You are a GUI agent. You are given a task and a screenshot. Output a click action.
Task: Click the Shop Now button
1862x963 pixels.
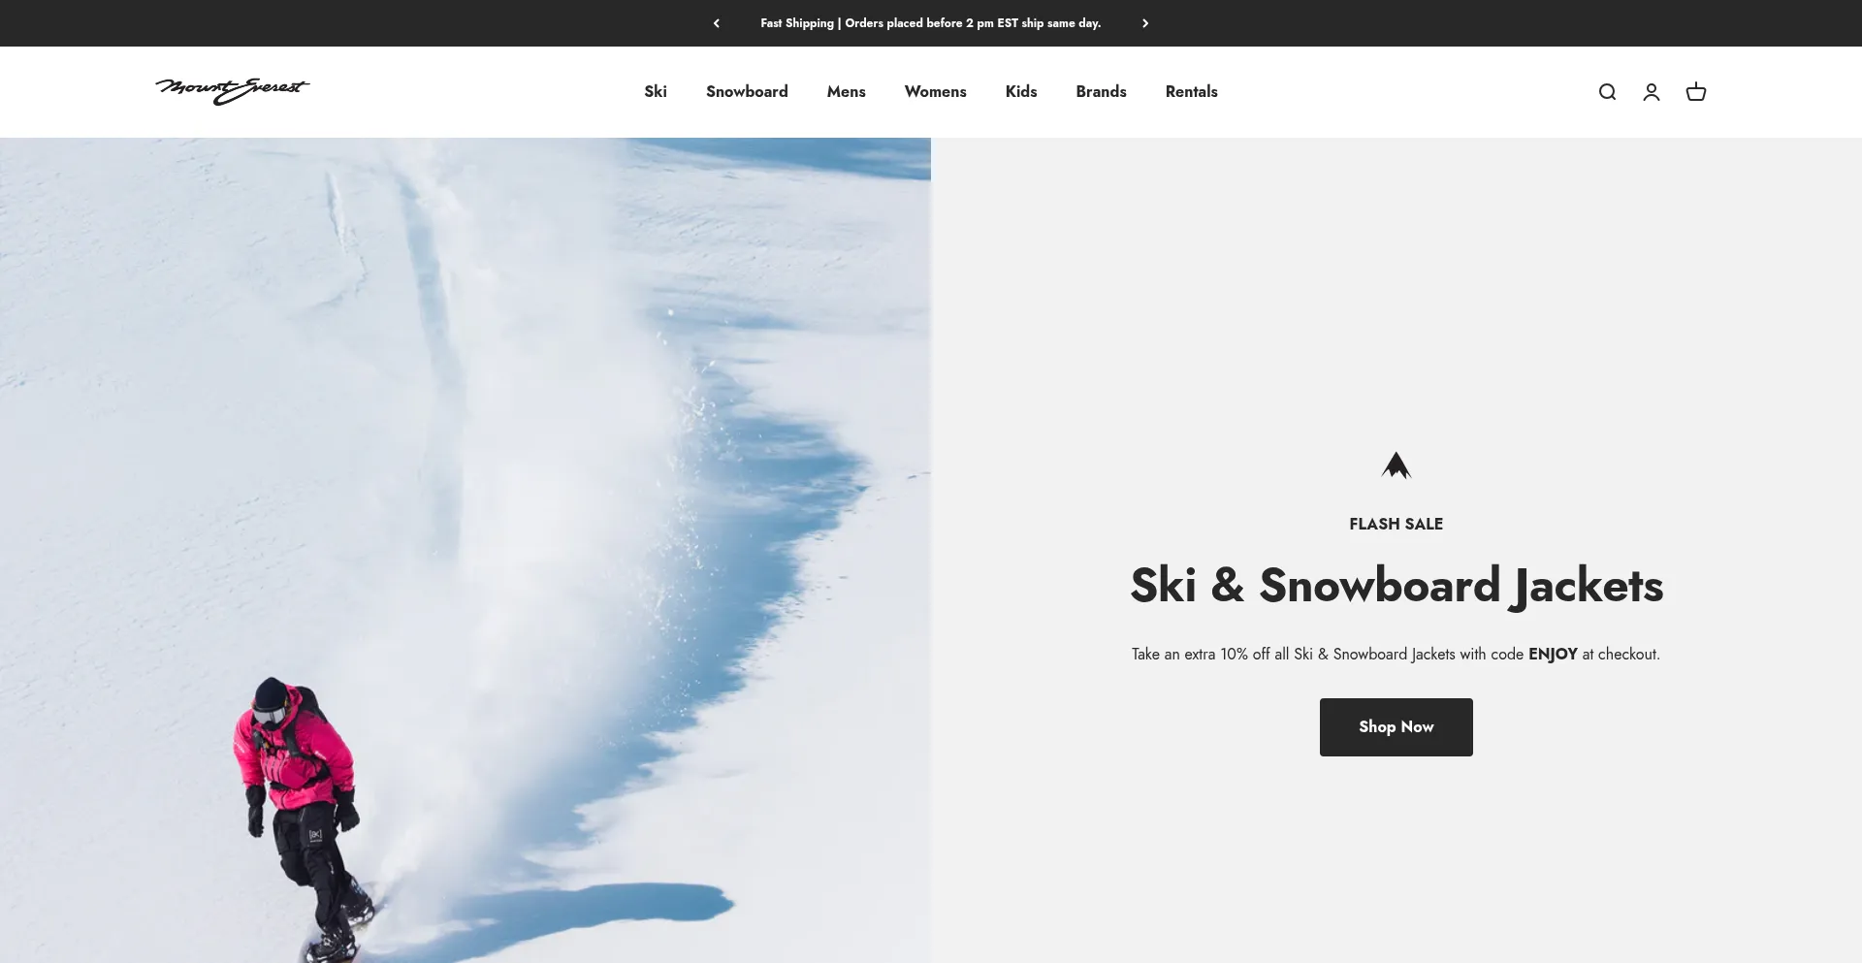(1396, 727)
